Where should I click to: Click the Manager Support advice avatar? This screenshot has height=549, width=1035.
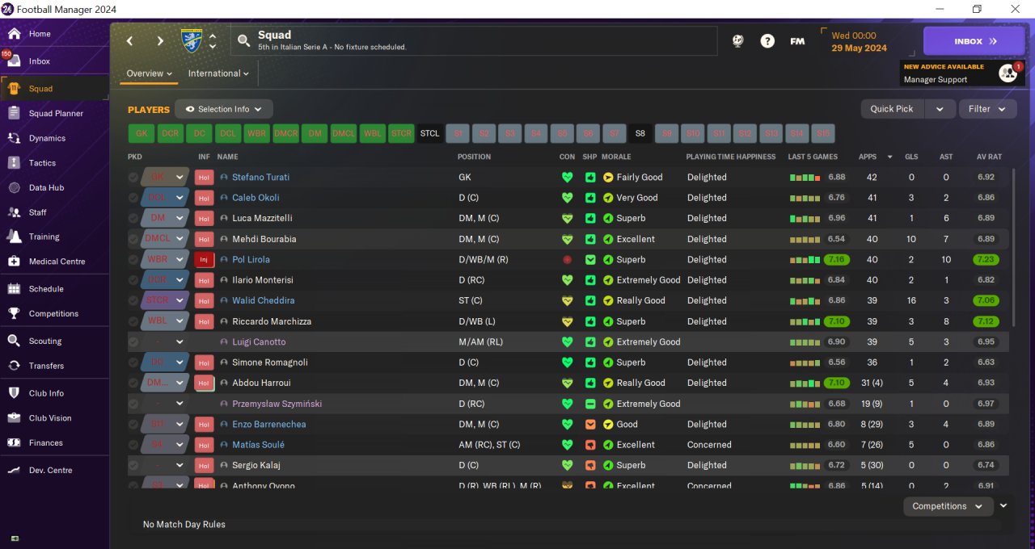pyautogui.click(x=1008, y=73)
